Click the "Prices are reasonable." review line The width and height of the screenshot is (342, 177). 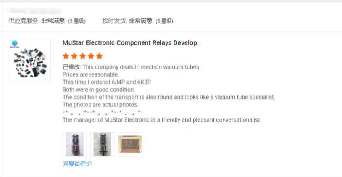point(91,75)
